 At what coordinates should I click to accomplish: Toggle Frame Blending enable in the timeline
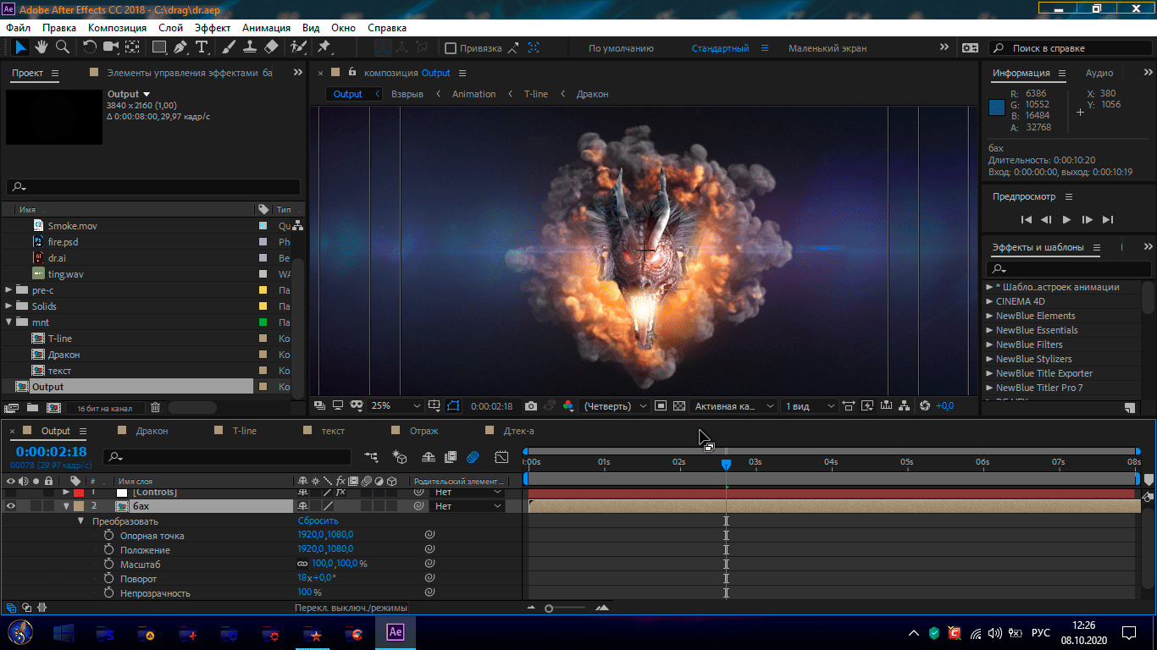(x=451, y=457)
